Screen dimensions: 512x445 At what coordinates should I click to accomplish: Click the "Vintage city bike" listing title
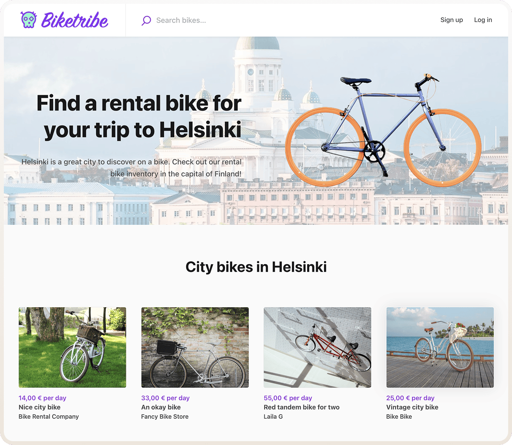412,407
